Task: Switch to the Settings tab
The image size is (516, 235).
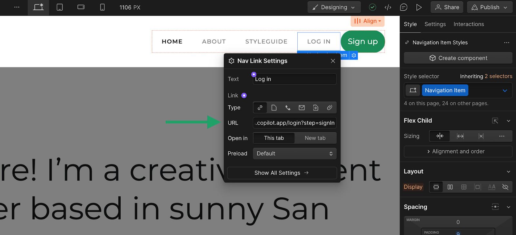Action: pos(435,24)
